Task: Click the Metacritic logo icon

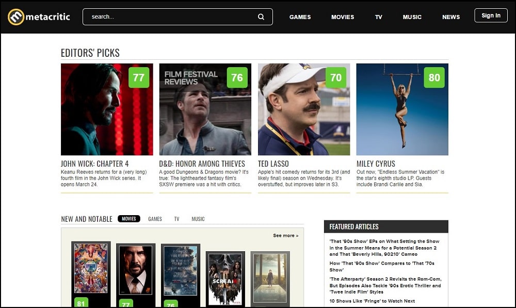Action: click(16, 17)
